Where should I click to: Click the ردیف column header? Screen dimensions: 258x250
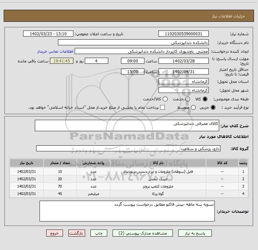[243, 163]
